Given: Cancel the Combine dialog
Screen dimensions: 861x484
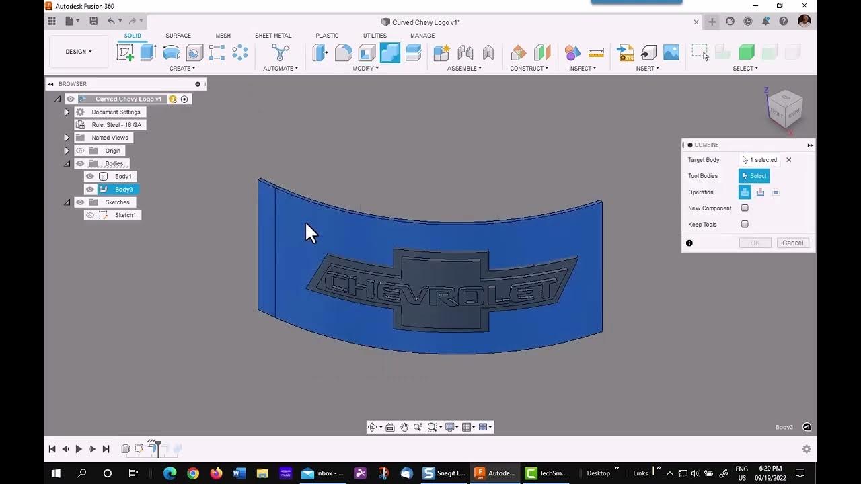Looking at the screenshot, I should pyautogui.click(x=792, y=243).
